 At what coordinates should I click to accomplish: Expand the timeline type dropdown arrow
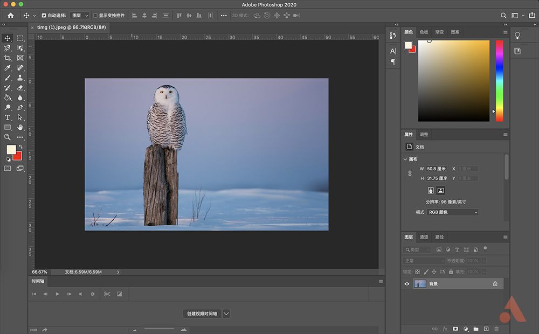coord(226,314)
